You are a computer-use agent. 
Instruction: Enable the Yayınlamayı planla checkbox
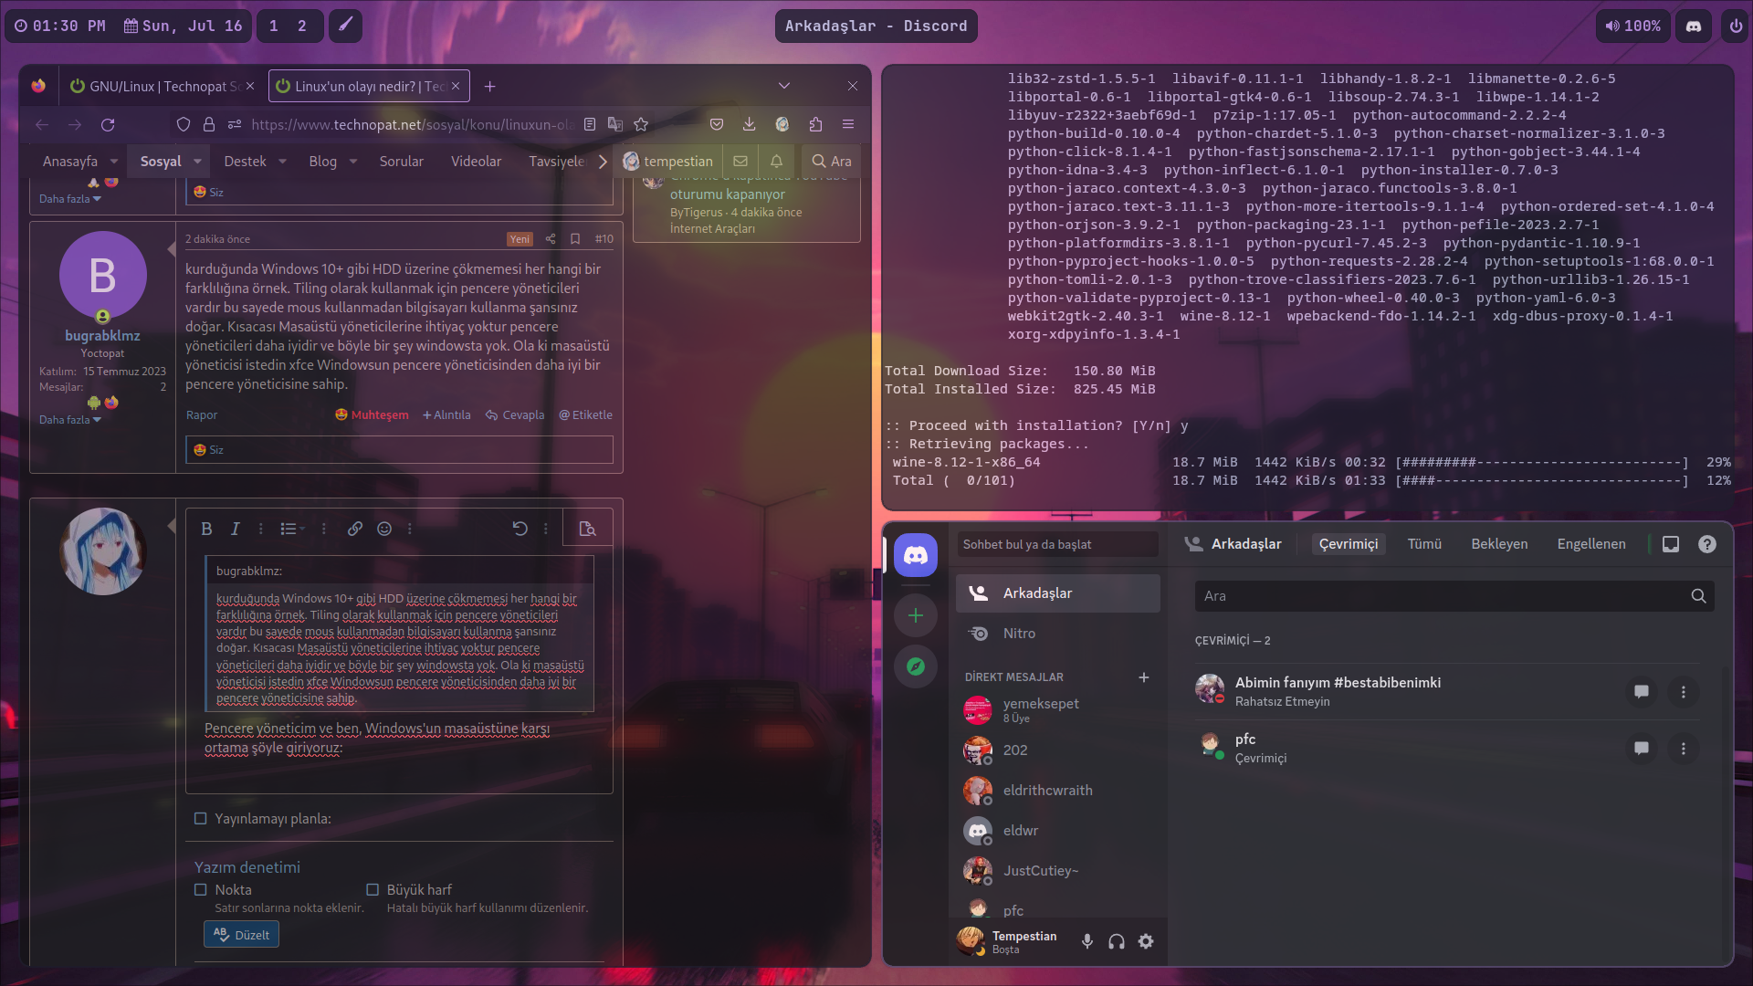pos(201,819)
